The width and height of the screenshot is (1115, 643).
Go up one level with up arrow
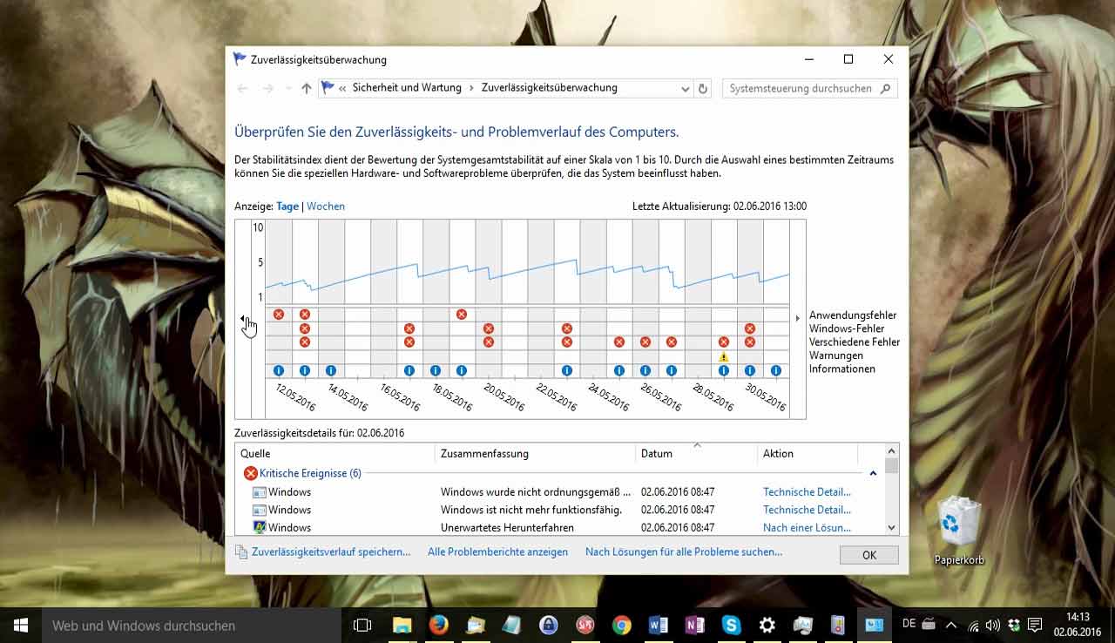pos(306,88)
